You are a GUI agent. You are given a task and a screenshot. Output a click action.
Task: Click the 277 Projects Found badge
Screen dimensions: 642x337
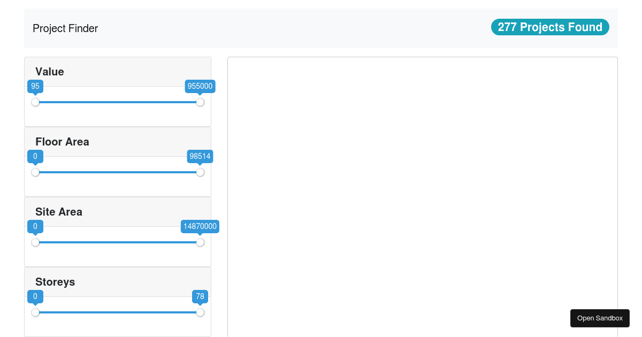pos(550,27)
